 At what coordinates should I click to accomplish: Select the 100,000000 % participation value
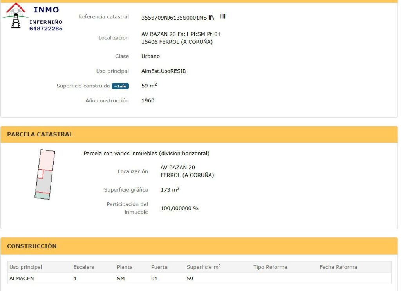(x=179, y=208)
